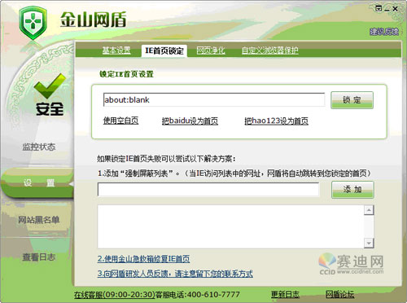Click the 锁定 button
Screen dimensions: 407x303
click(x=352, y=100)
